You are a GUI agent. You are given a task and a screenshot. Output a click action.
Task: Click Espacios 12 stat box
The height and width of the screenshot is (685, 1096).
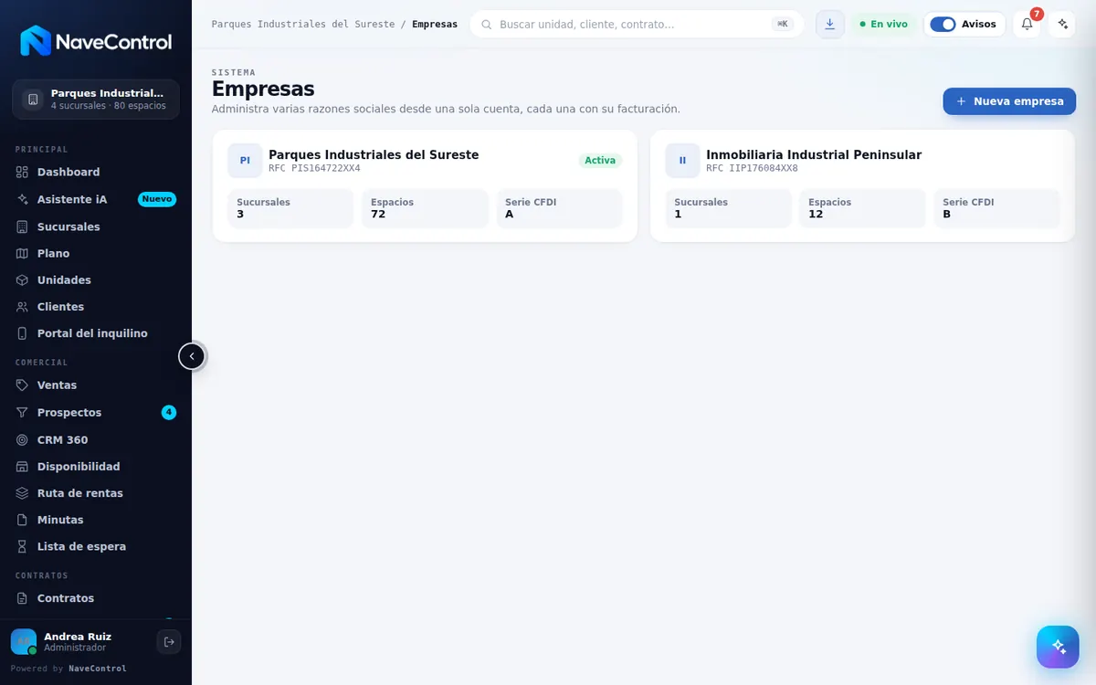[862, 208]
